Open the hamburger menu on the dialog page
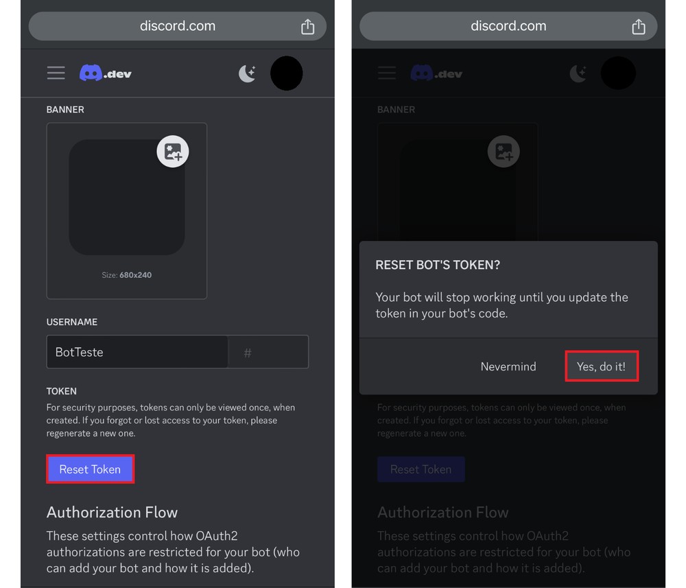 [x=386, y=73]
